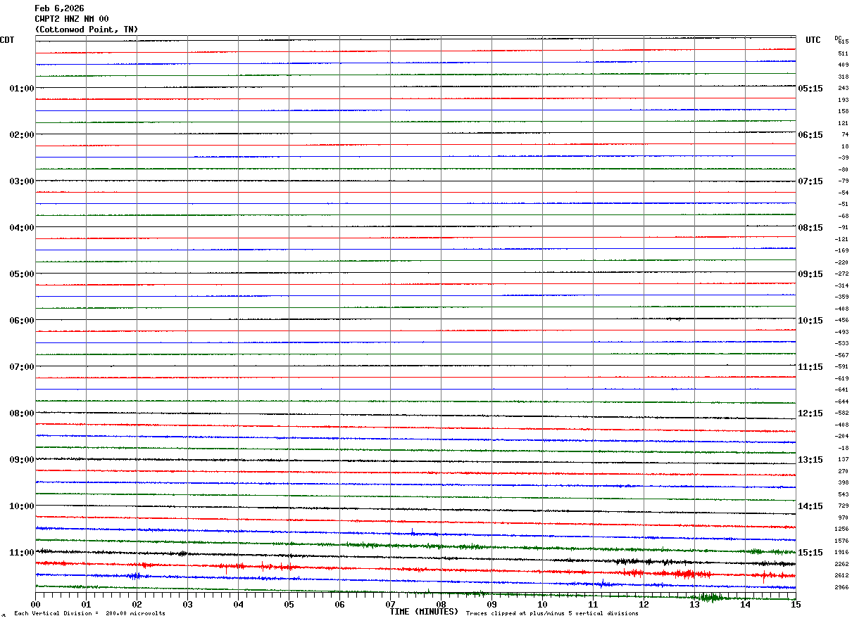Click the DC offset value '543'
Screen dimensions: 852x623
tap(843, 494)
